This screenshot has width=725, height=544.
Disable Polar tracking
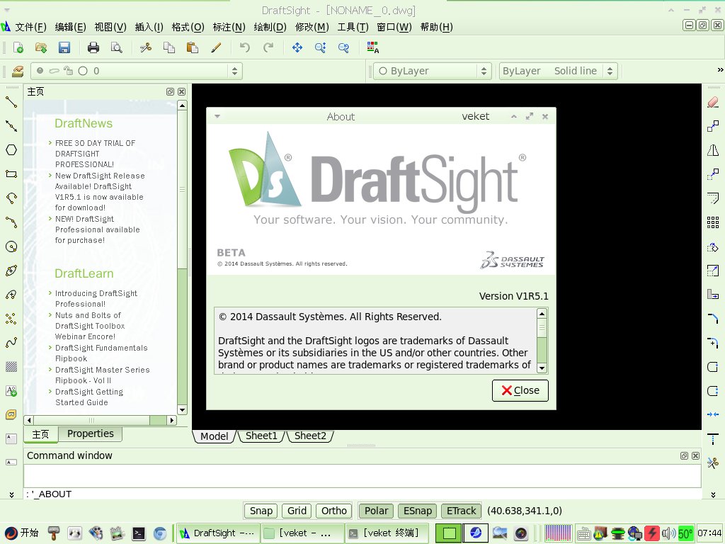point(376,511)
